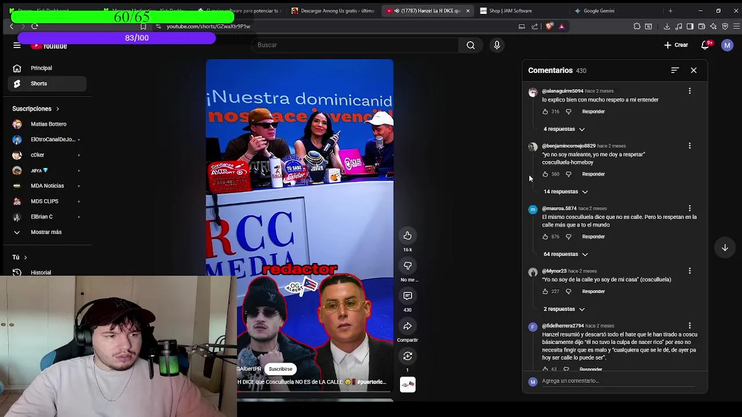Select Shorts in the sidebar
The image size is (742, 417).
point(48,83)
